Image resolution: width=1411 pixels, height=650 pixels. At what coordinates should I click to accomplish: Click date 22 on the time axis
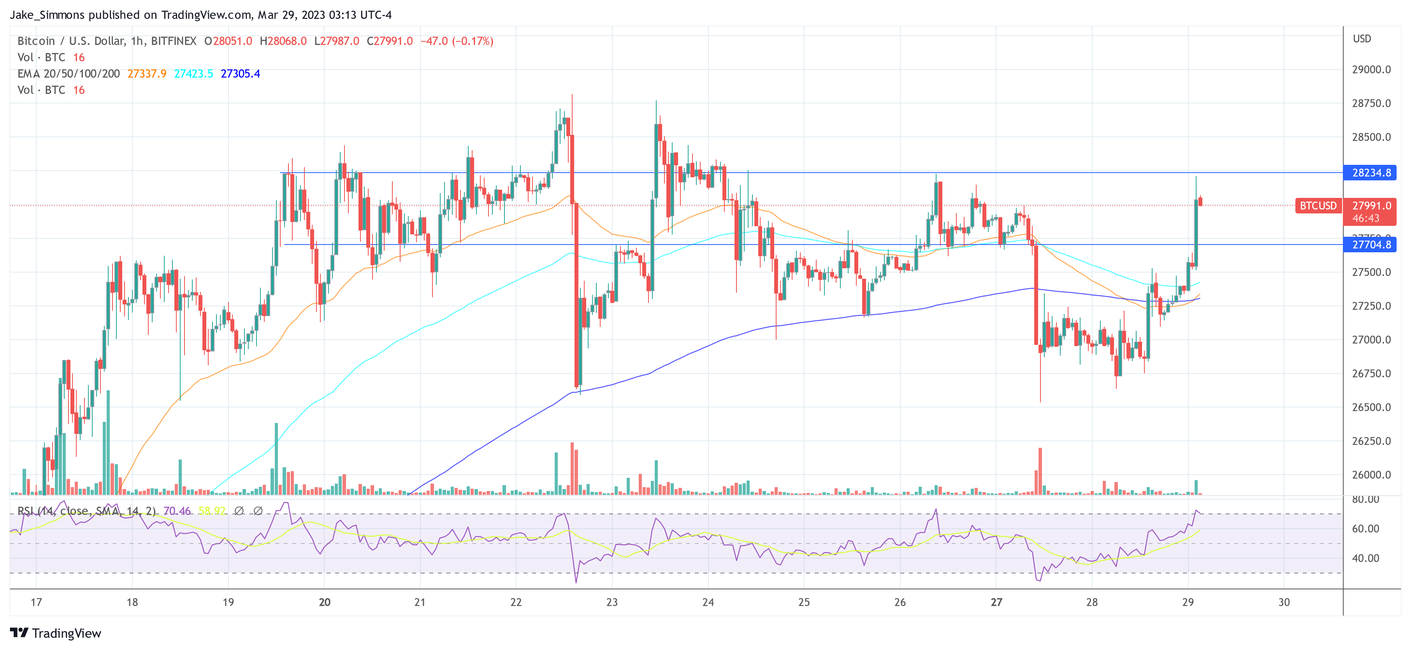click(x=516, y=603)
